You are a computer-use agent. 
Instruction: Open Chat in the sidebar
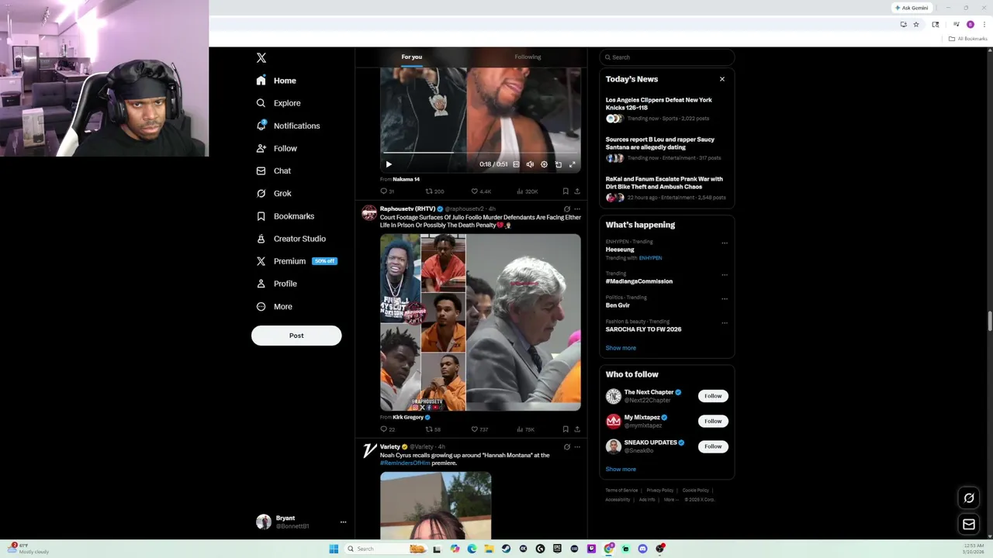coord(273,170)
